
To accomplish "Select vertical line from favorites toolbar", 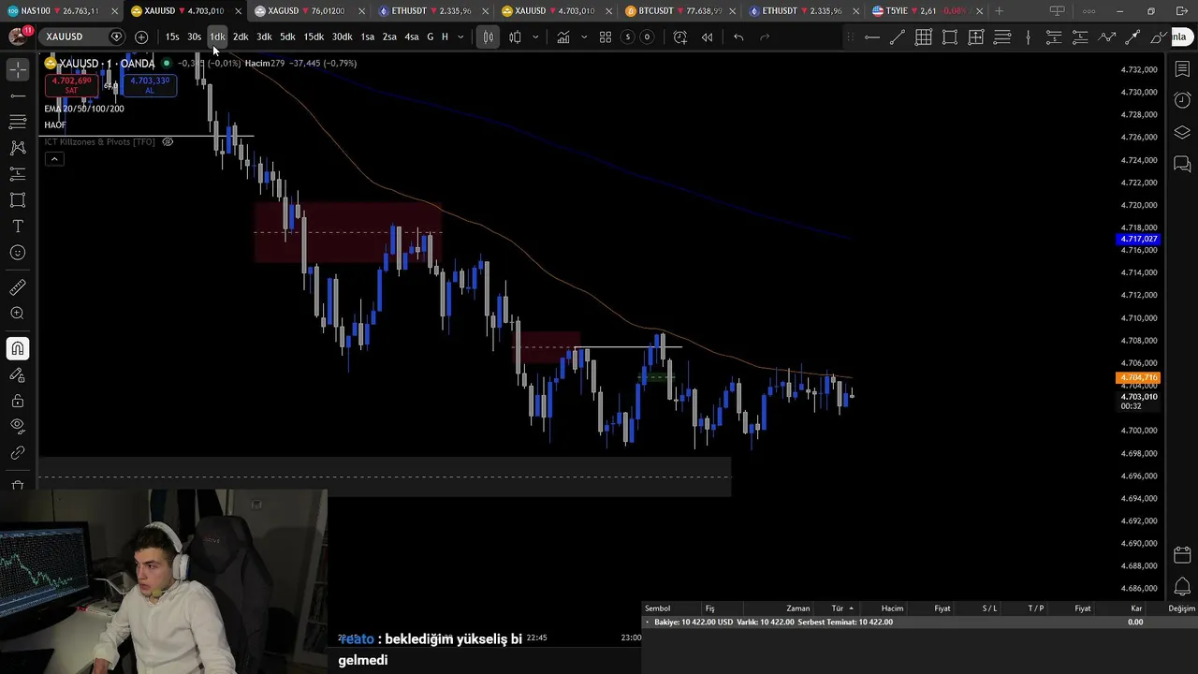I will coord(1028,37).
